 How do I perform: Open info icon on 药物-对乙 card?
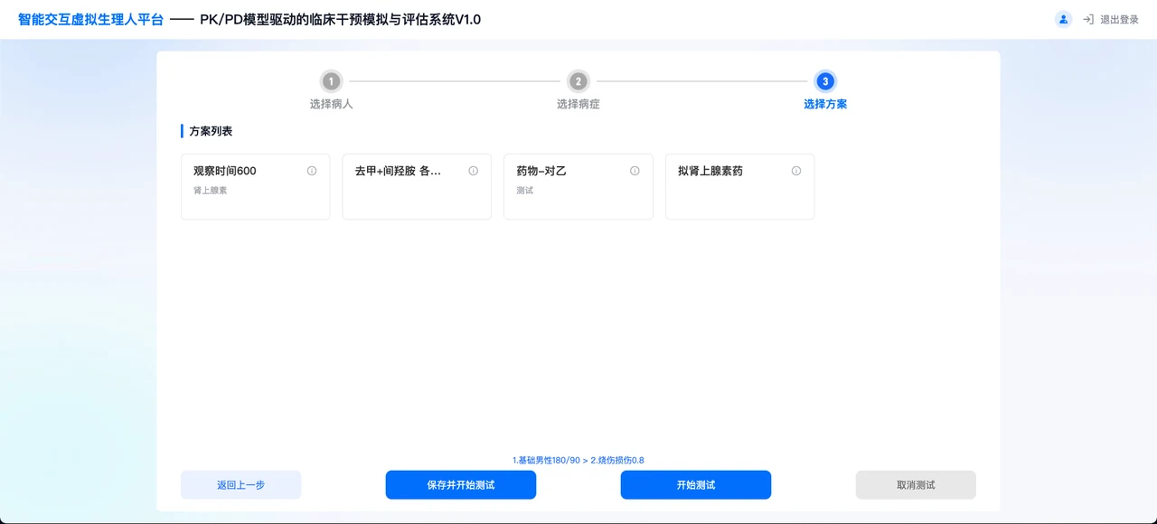[635, 171]
